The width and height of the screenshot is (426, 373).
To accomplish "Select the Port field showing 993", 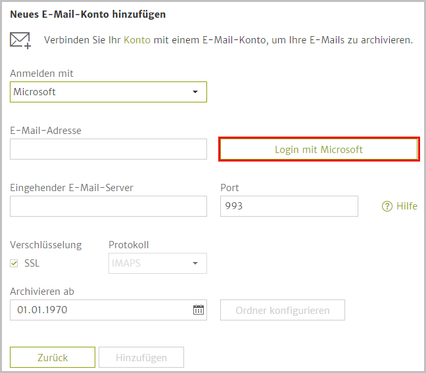I will [x=289, y=206].
